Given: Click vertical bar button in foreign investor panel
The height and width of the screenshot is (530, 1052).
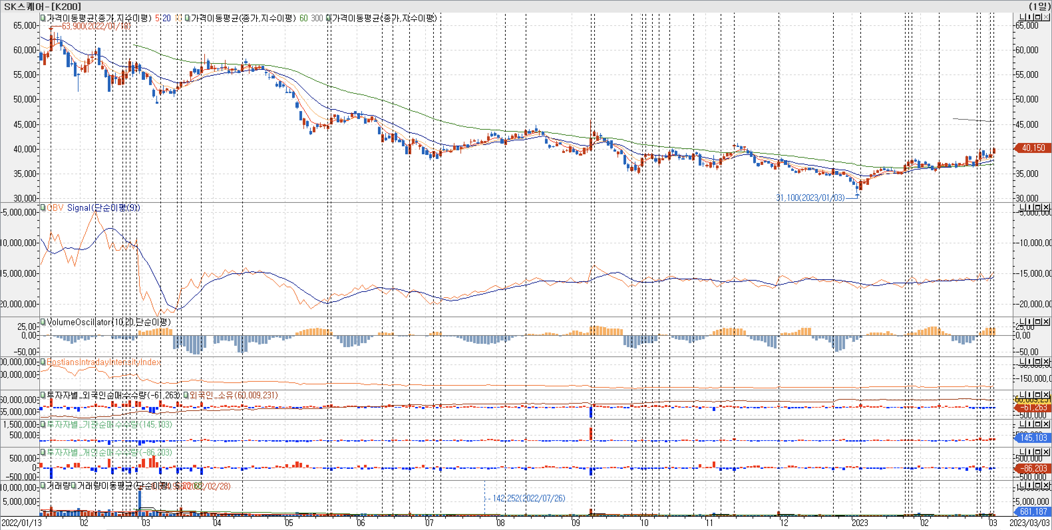Looking at the screenshot, I should coord(1030,395).
